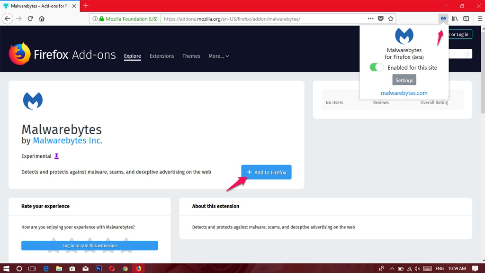
Task: Expand the More... dropdown menu
Action: [219, 56]
